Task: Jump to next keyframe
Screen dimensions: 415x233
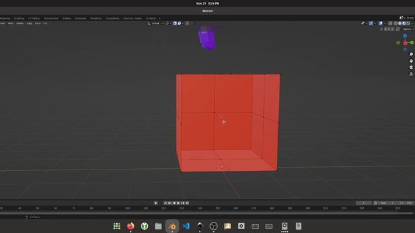Action: pyautogui.click(x=183, y=203)
